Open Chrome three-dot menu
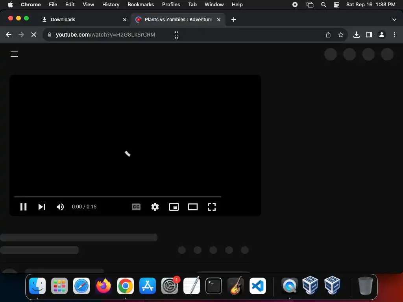The height and width of the screenshot is (302, 403). (x=394, y=35)
